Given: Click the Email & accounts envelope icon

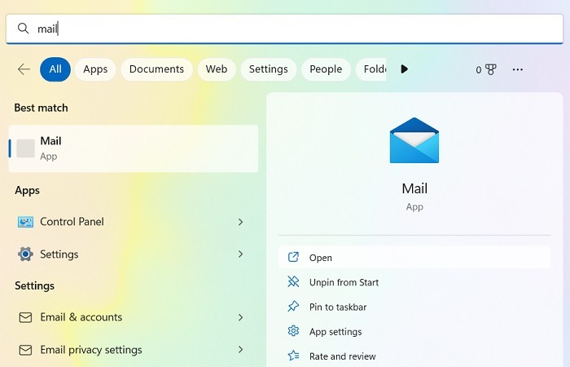Looking at the screenshot, I should pyautogui.click(x=25, y=317).
